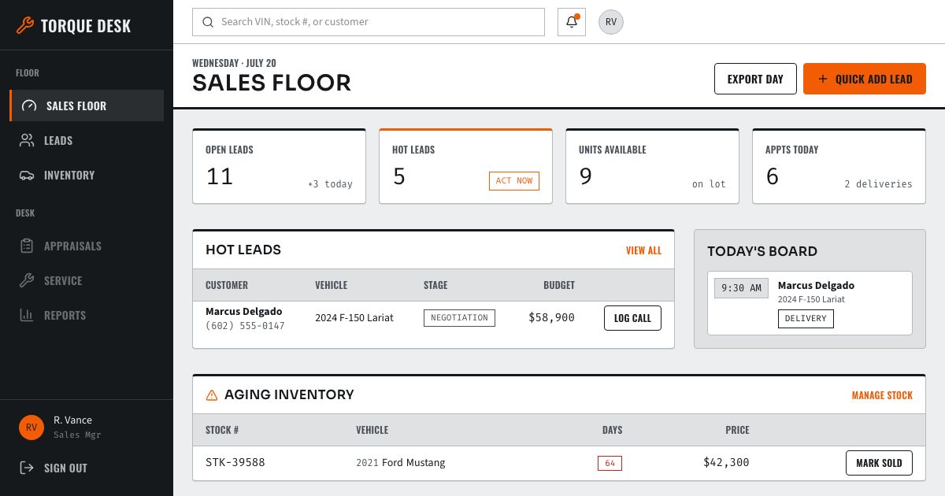The width and height of the screenshot is (945, 496).
Task: Click the Wednesday · July 20 date text
Action: [234, 63]
